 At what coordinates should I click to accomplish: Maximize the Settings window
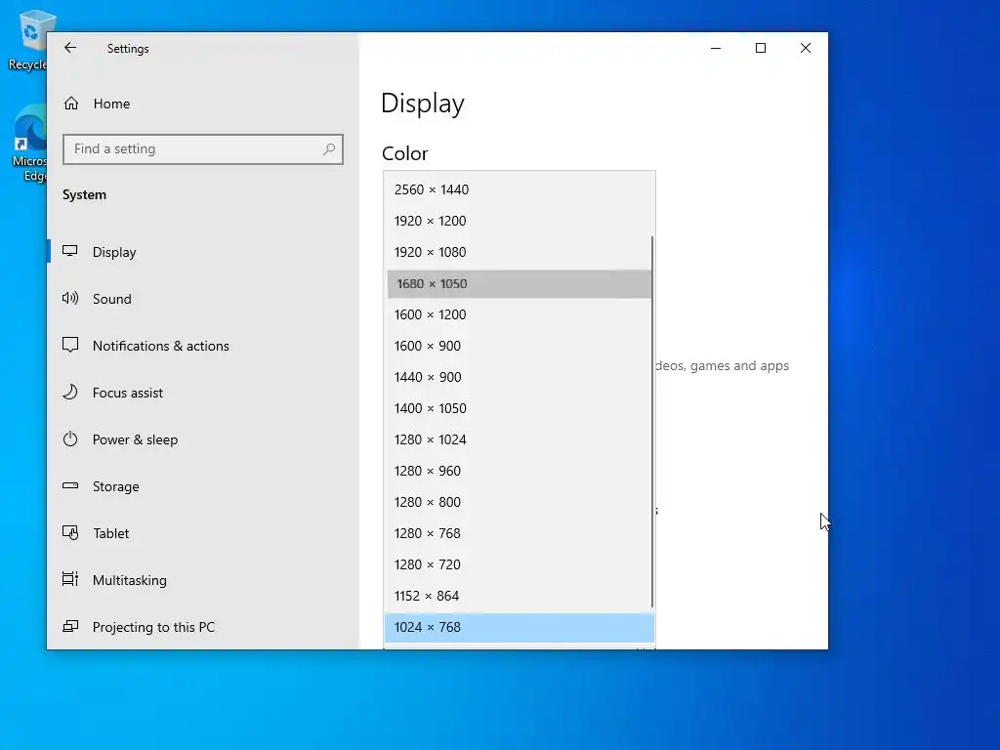point(760,48)
